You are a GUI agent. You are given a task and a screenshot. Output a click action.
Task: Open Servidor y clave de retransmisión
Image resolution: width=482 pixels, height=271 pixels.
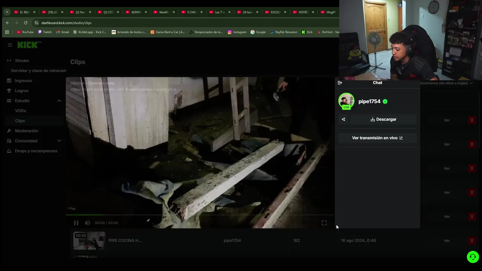coord(38,71)
